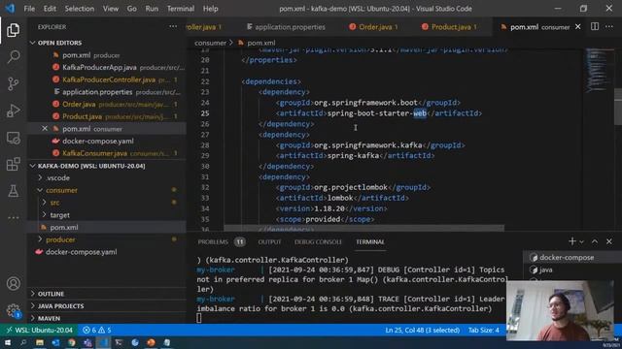The image size is (622, 349).
Task: Show additional activity bar views
Action: pyautogui.click(x=13, y=217)
